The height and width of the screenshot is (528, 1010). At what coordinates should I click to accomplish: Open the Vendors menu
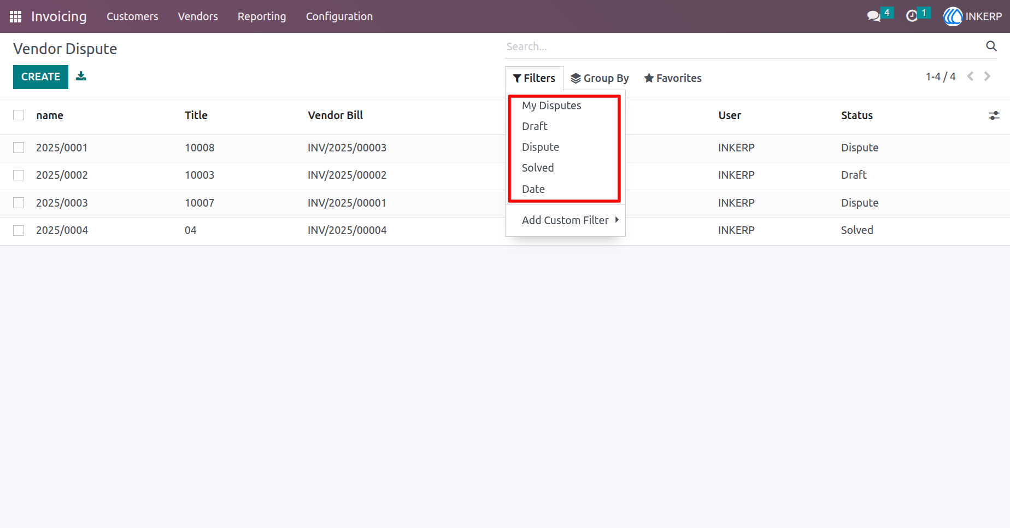point(198,16)
